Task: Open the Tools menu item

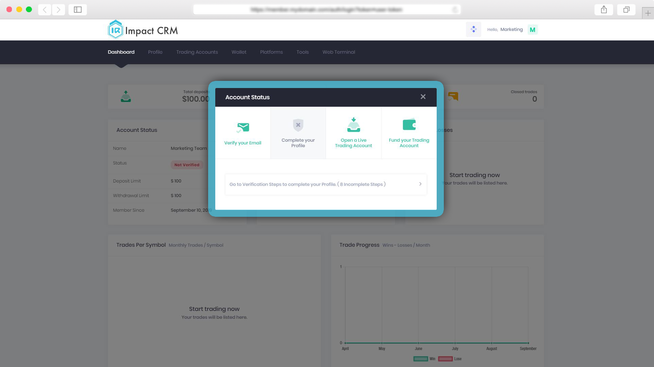Action: [x=303, y=52]
